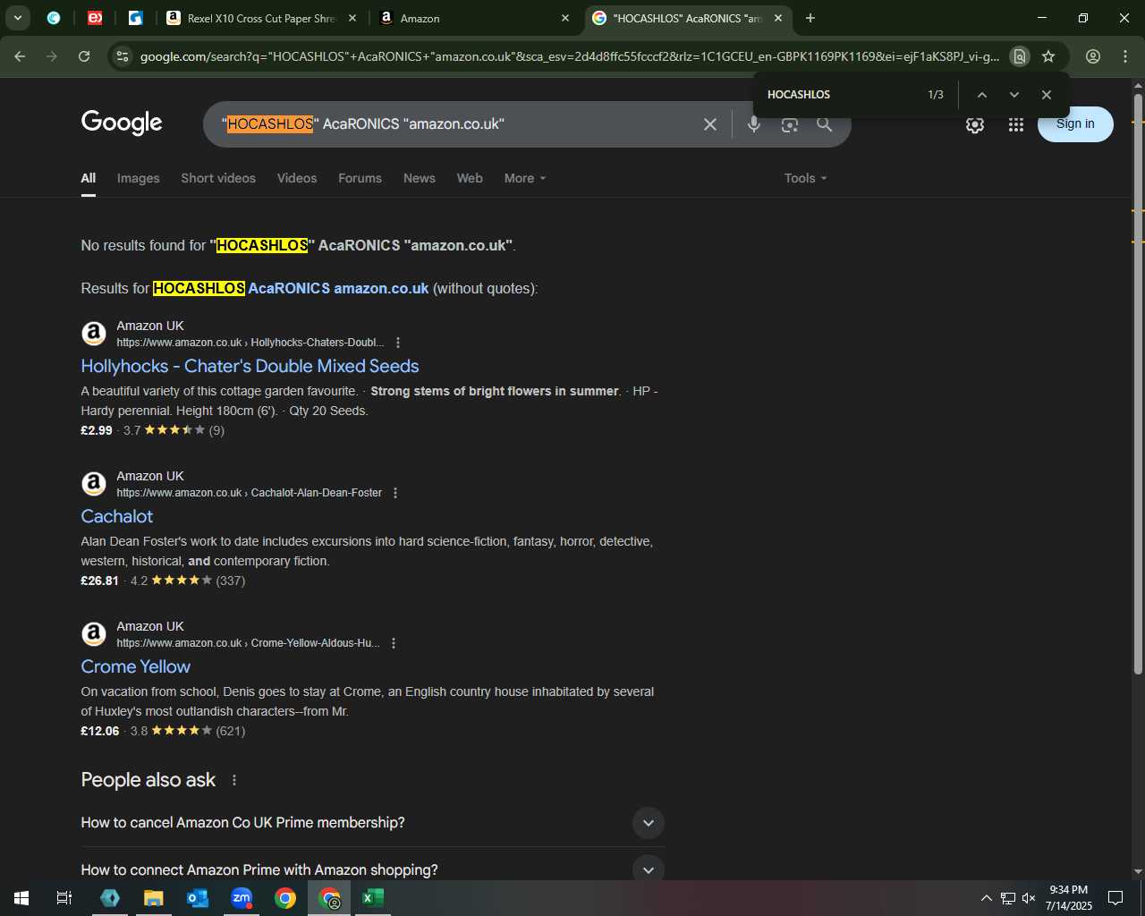Open File Explorer from the taskbar
The image size is (1145, 916).
click(x=154, y=898)
